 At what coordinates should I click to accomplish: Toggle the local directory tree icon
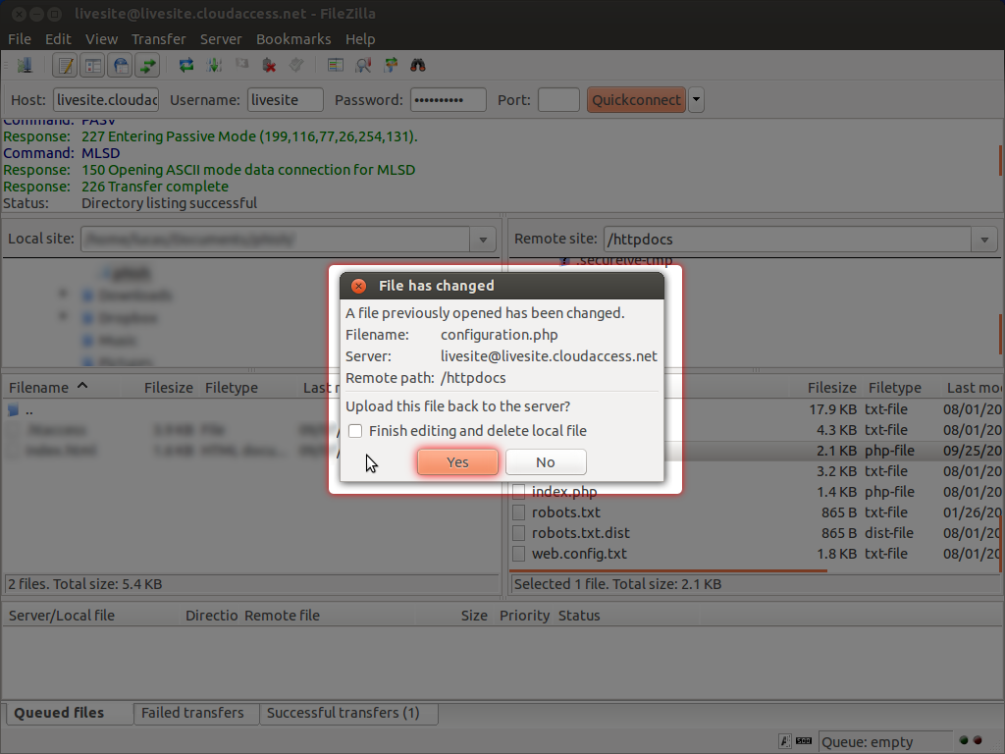[x=92, y=66]
